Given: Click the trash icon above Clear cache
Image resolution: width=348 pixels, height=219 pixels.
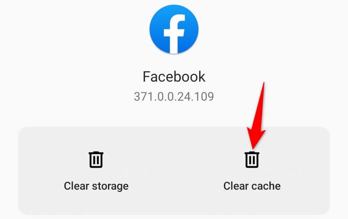Looking at the screenshot, I should pos(252,159).
